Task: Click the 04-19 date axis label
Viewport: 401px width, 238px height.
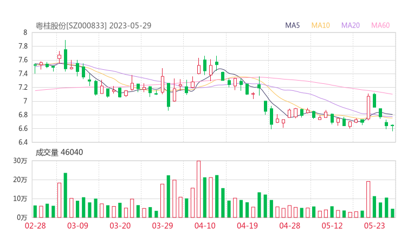Action: click(247, 226)
